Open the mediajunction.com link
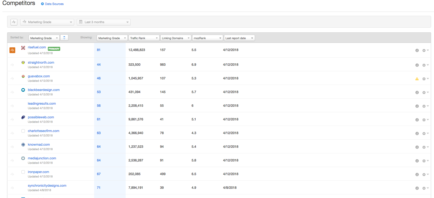 [x=42, y=158]
